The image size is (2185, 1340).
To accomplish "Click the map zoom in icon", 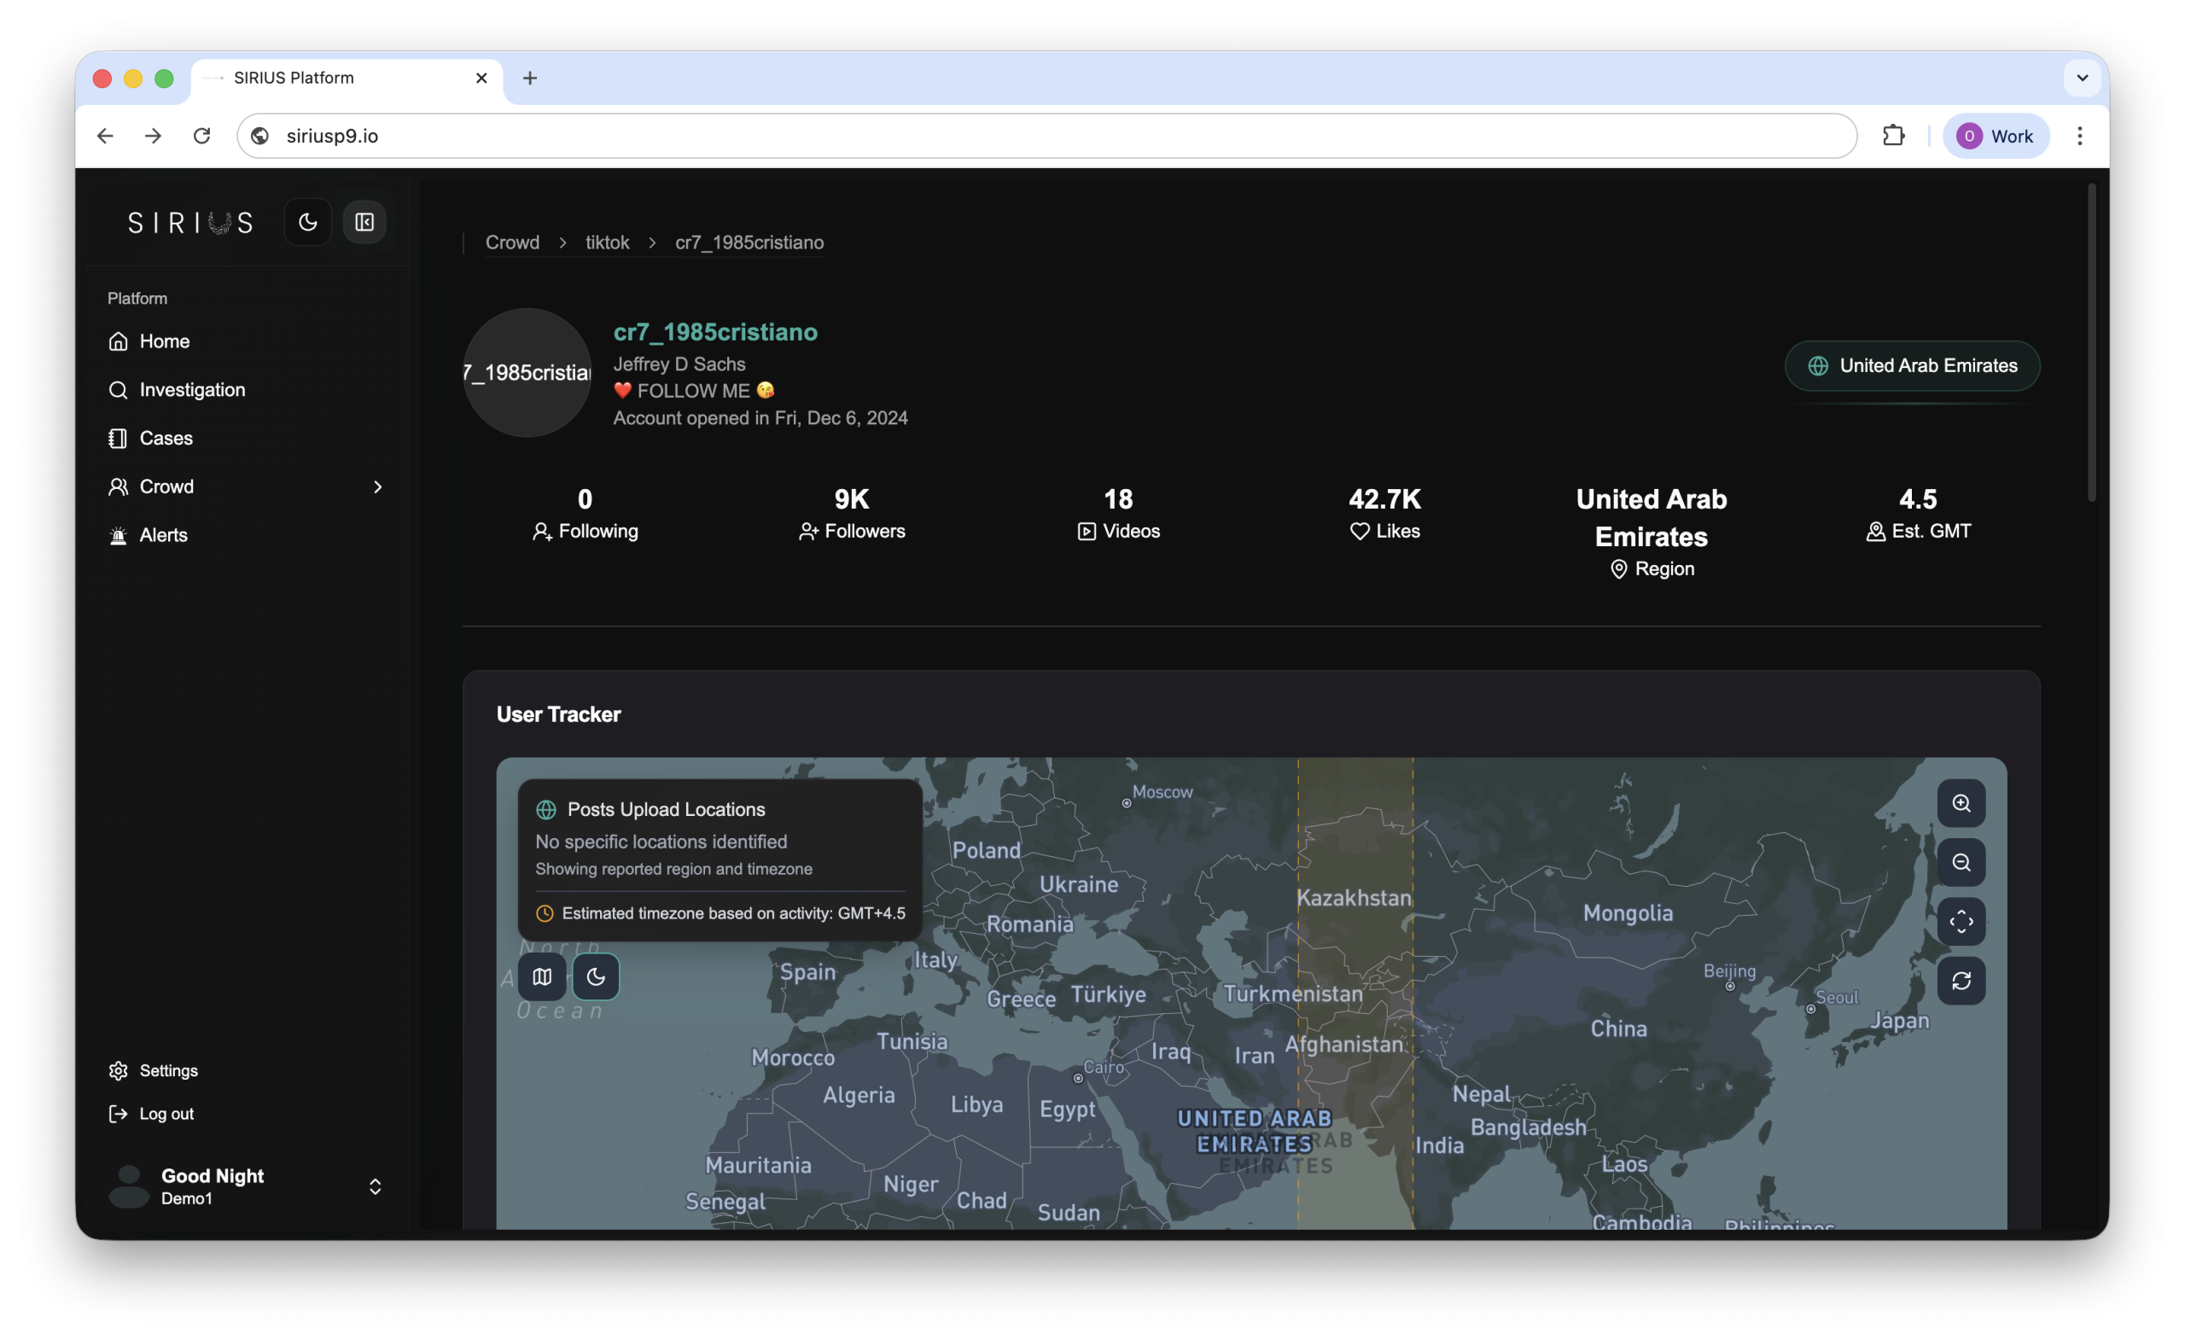I will [x=1961, y=803].
